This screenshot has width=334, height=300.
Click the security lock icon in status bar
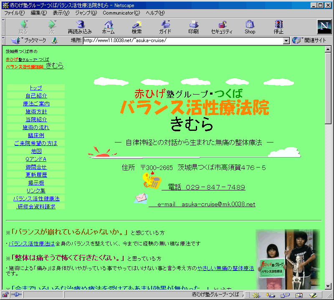(x=5, y=295)
